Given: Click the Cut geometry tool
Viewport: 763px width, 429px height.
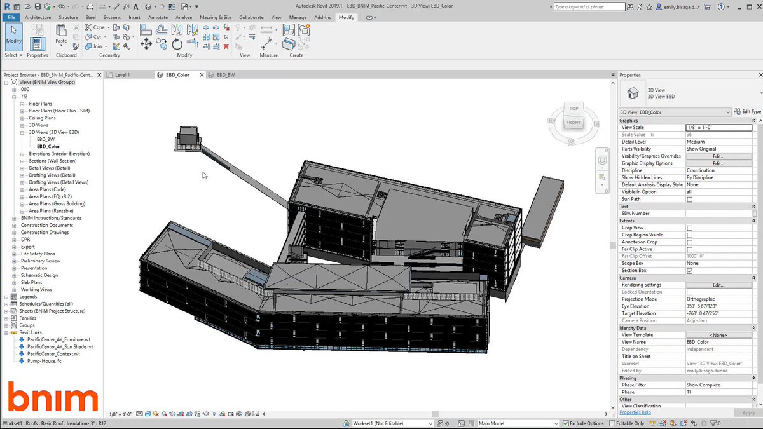Looking at the screenshot, I should (94, 37).
